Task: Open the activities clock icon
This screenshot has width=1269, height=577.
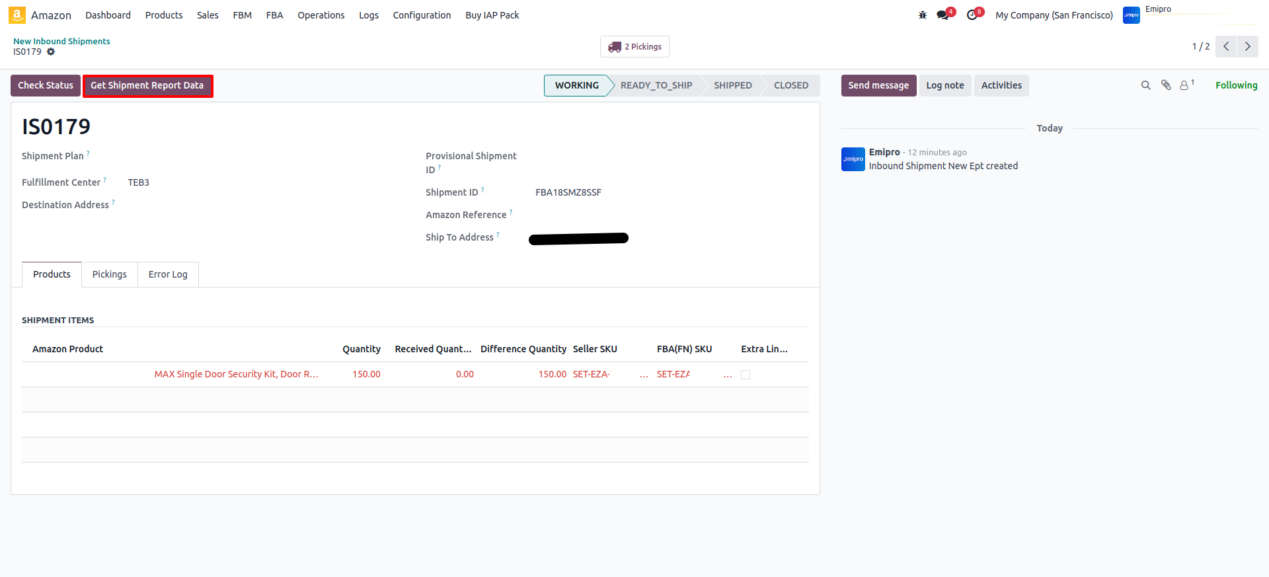Action: (972, 15)
